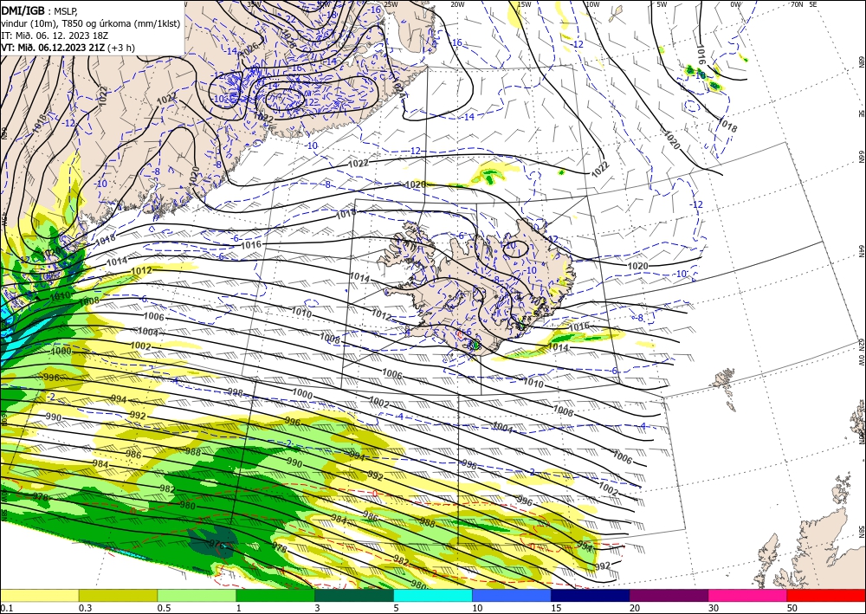This screenshot has height=614, width=866.
Task: Click the '1026' isobar label over Greenland
Action: click(x=249, y=49)
